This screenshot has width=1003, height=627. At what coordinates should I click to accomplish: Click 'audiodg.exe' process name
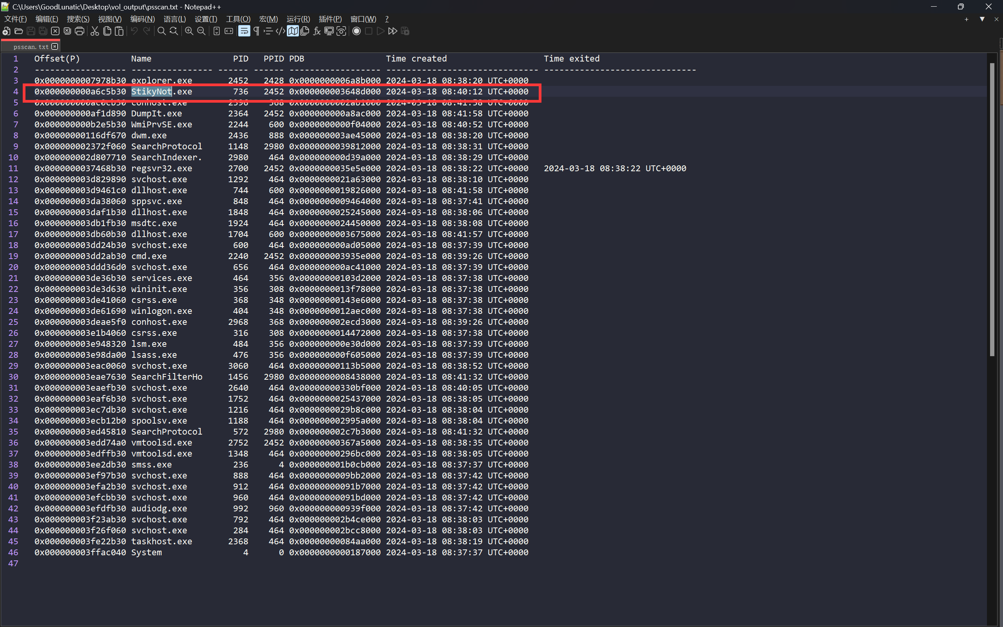[x=159, y=508]
